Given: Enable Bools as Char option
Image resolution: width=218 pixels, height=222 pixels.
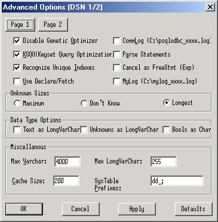Looking at the screenshot, I should 166,129.
